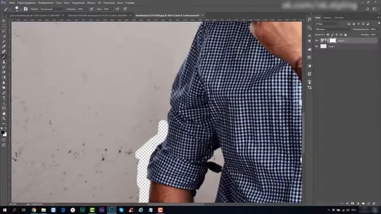Select the Rectangular Marquee tool

click(x=4, y=26)
